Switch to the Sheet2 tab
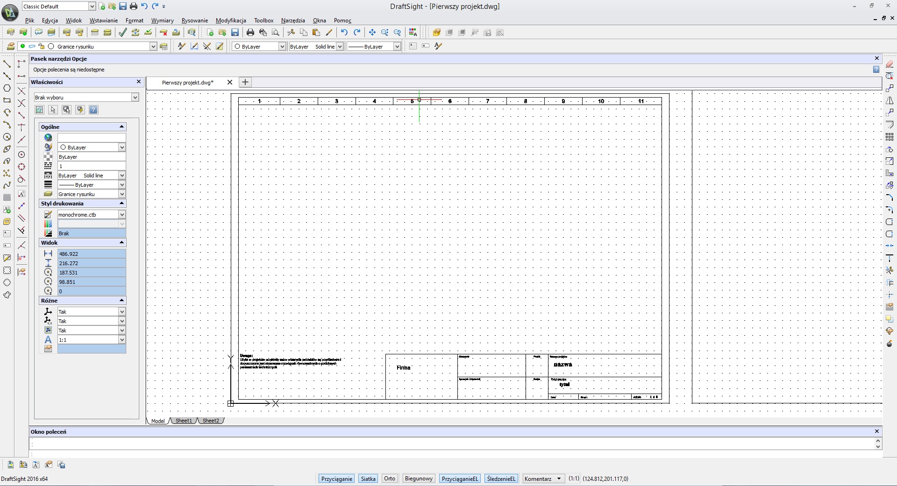Screen dimensions: 897x486 (x=211, y=421)
